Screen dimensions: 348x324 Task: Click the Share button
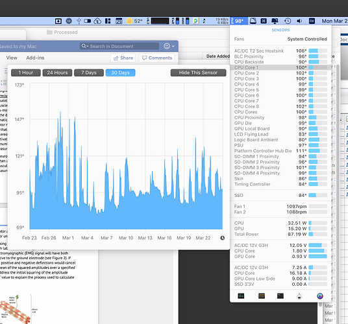(x=123, y=58)
